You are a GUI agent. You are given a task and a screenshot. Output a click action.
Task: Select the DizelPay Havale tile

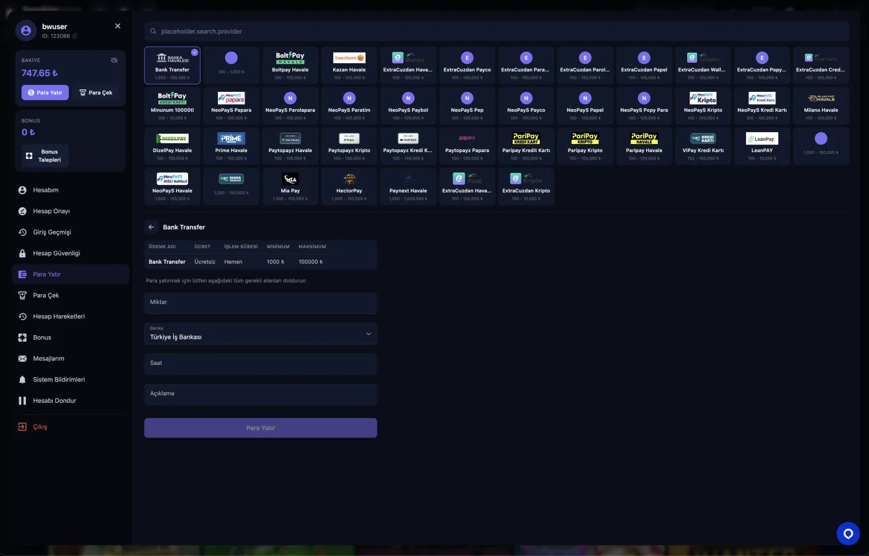pos(172,145)
